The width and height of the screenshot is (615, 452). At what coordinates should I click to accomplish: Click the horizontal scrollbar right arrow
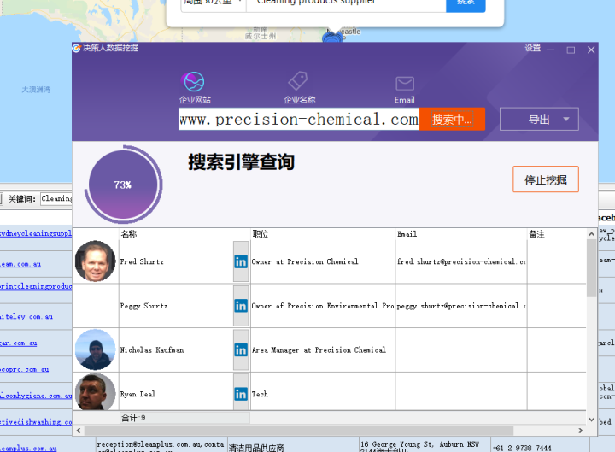[581, 431]
